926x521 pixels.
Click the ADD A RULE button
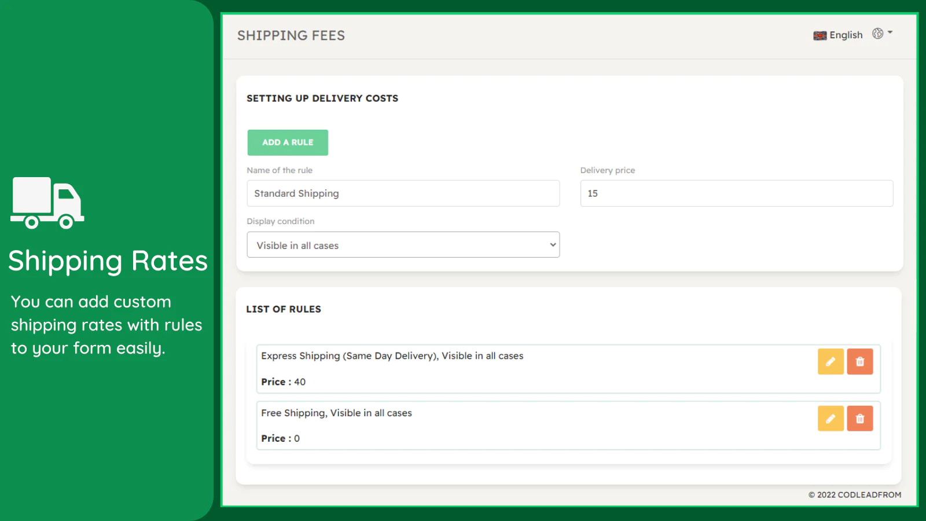[288, 142]
